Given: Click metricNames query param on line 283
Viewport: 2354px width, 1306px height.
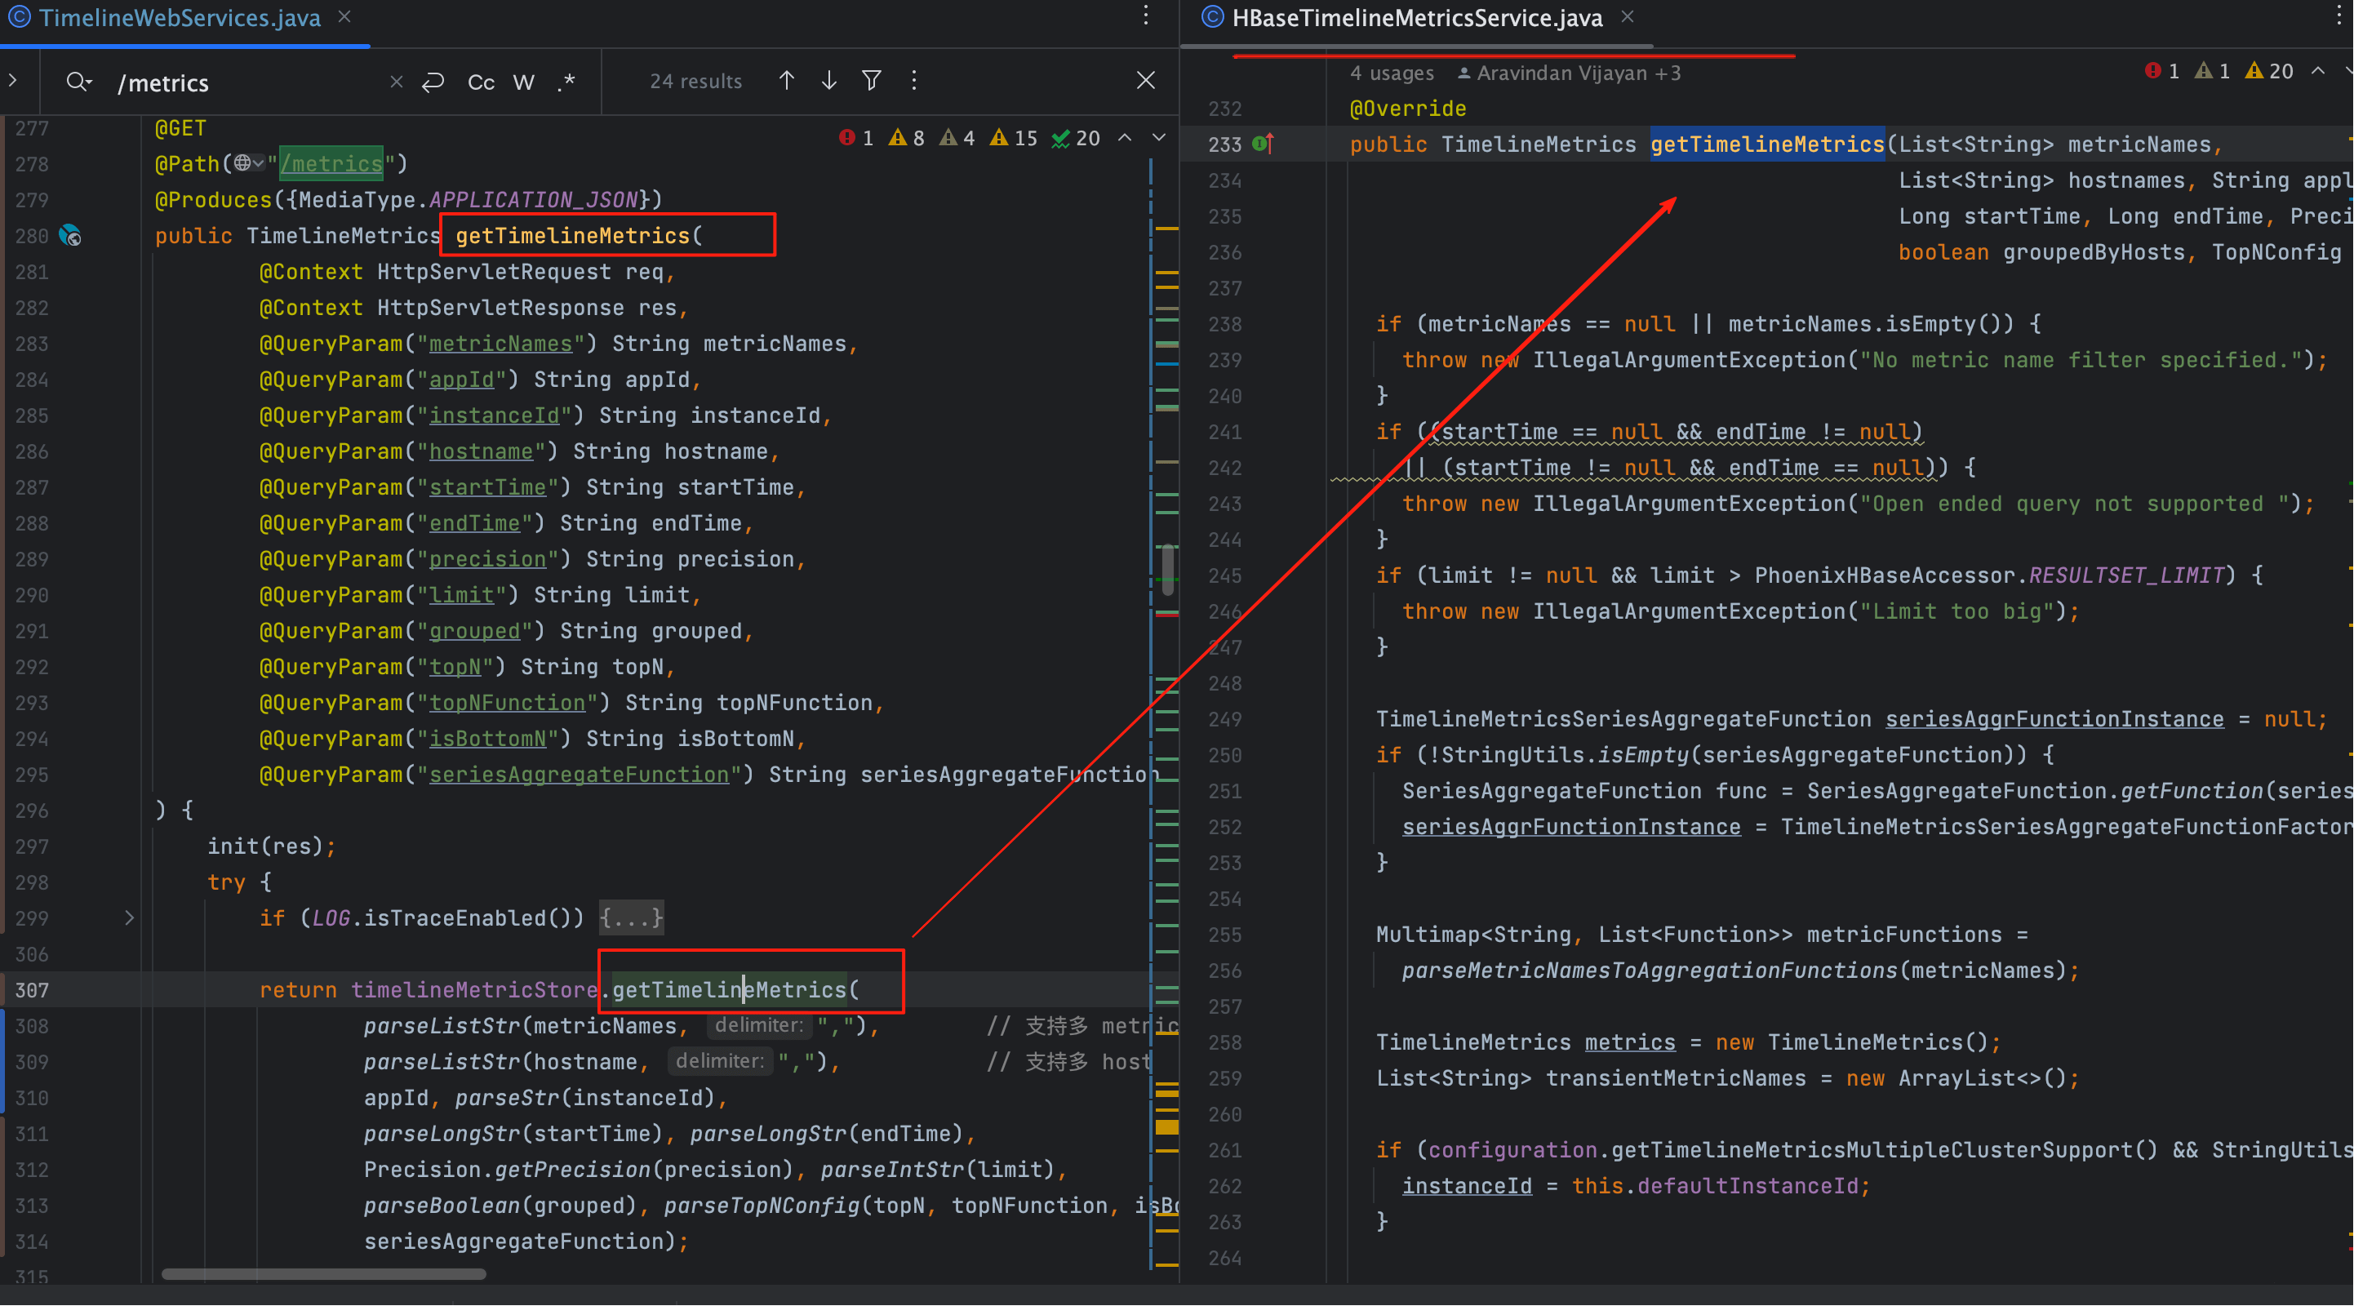Looking at the screenshot, I should [x=501, y=344].
